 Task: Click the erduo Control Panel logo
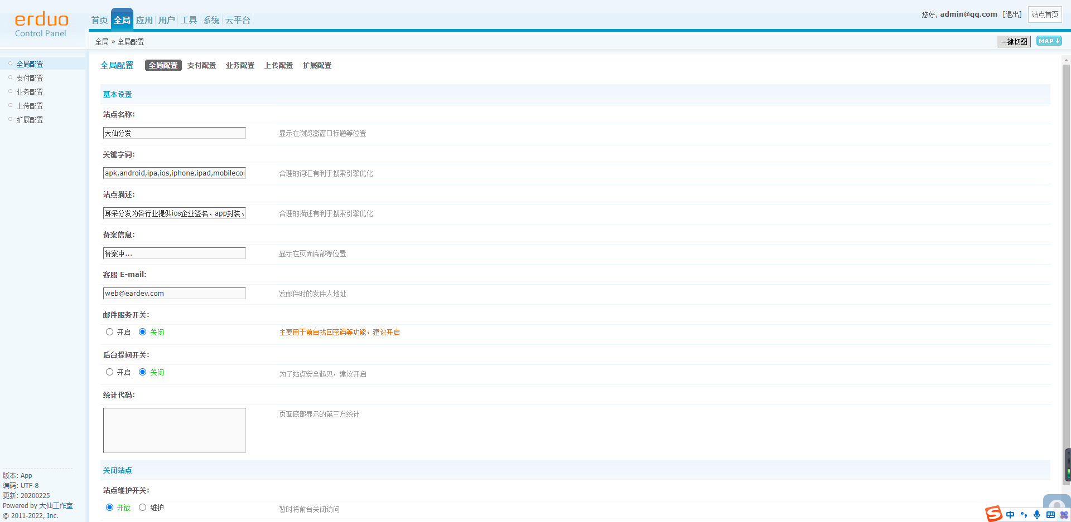[x=41, y=25]
